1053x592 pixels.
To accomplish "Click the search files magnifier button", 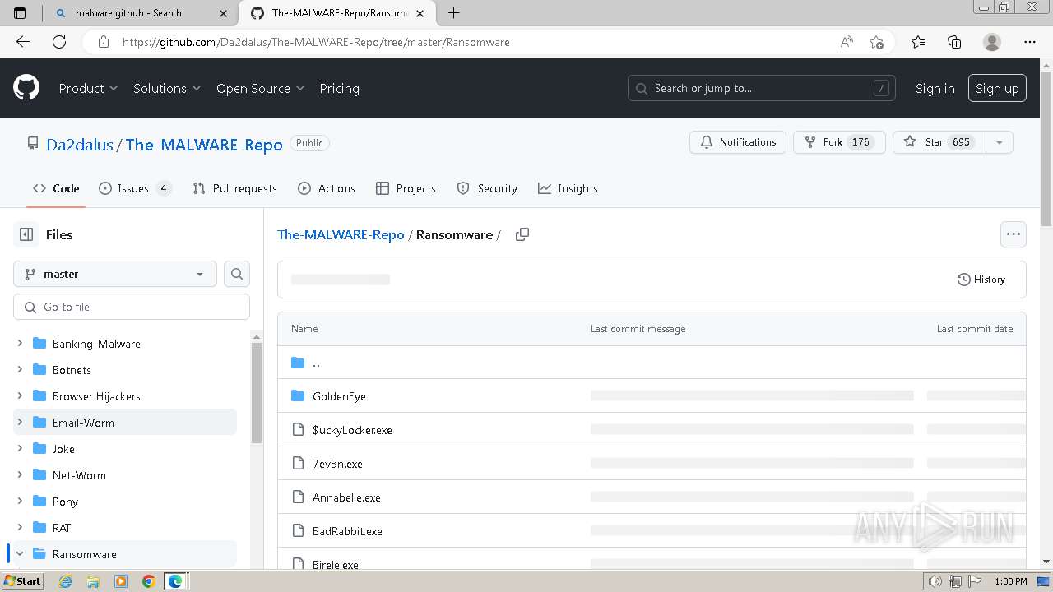I will coord(237,274).
